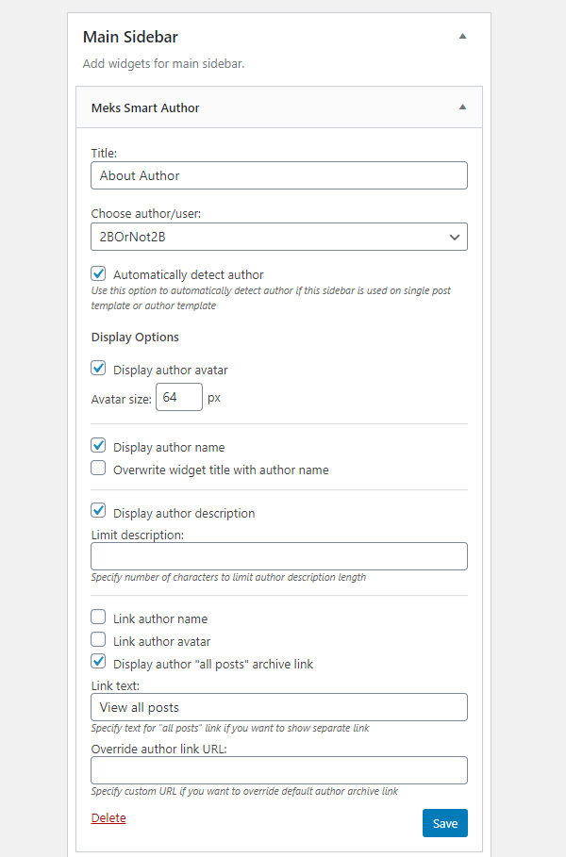Enable Overwrite widget title with author name
Viewport: 566px width, 857px height.
pos(98,468)
